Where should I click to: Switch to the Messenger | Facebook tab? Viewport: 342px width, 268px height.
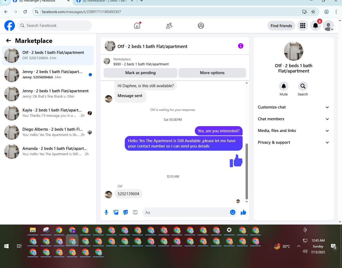[41, 1]
